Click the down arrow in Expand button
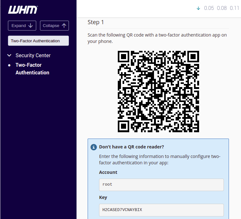The height and width of the screenshot is (219, 241). (x=30, y=25)
